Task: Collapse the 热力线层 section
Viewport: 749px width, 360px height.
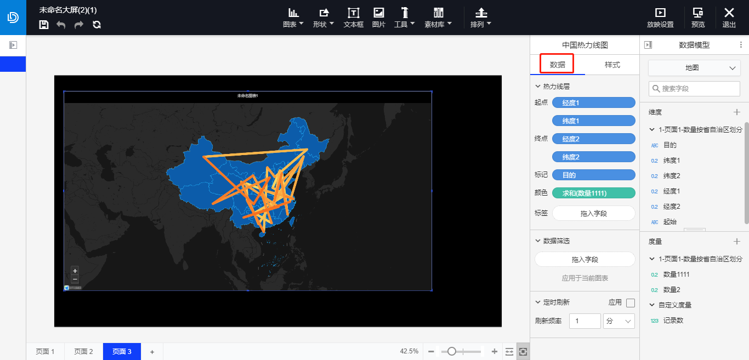Action: coord(538,87)
